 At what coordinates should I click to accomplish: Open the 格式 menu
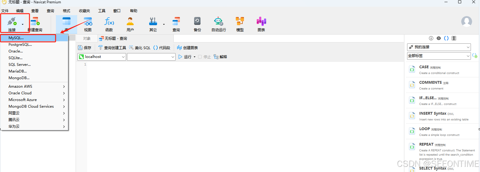click(67, 11)
